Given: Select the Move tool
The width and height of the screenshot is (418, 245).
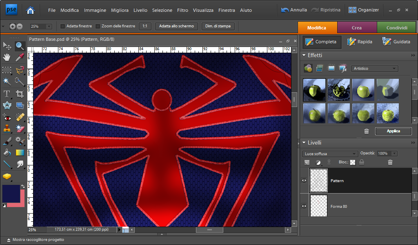Looking at the screenshot, I should 7,46.
